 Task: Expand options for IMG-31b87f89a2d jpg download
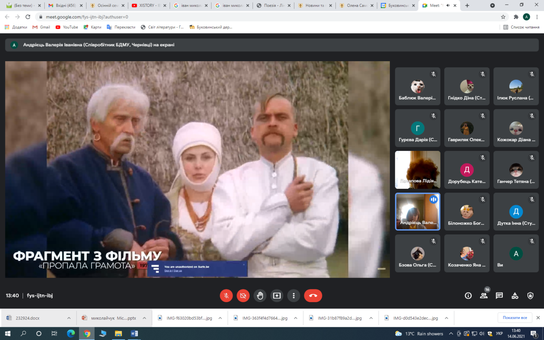tap(371, 318)
